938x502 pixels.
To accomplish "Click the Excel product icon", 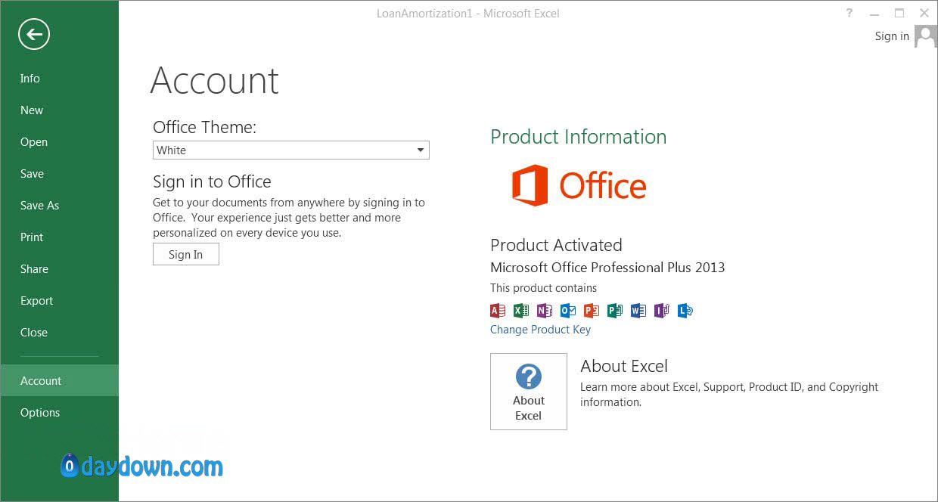I will pyautogui.click(x=520, y=310).
